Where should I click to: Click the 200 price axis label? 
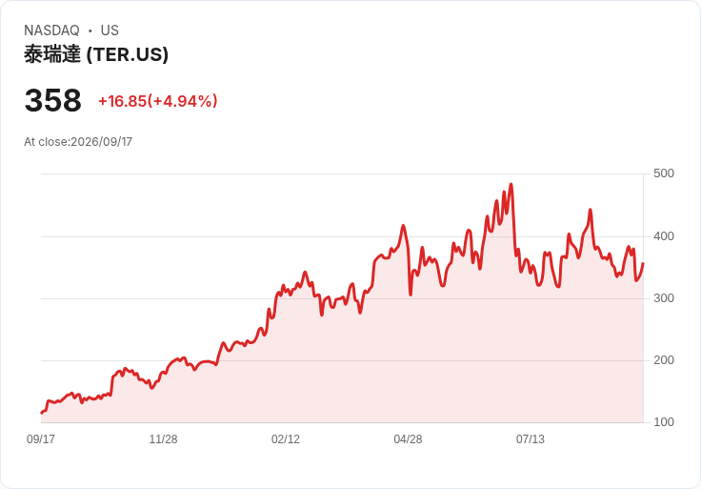664,360
